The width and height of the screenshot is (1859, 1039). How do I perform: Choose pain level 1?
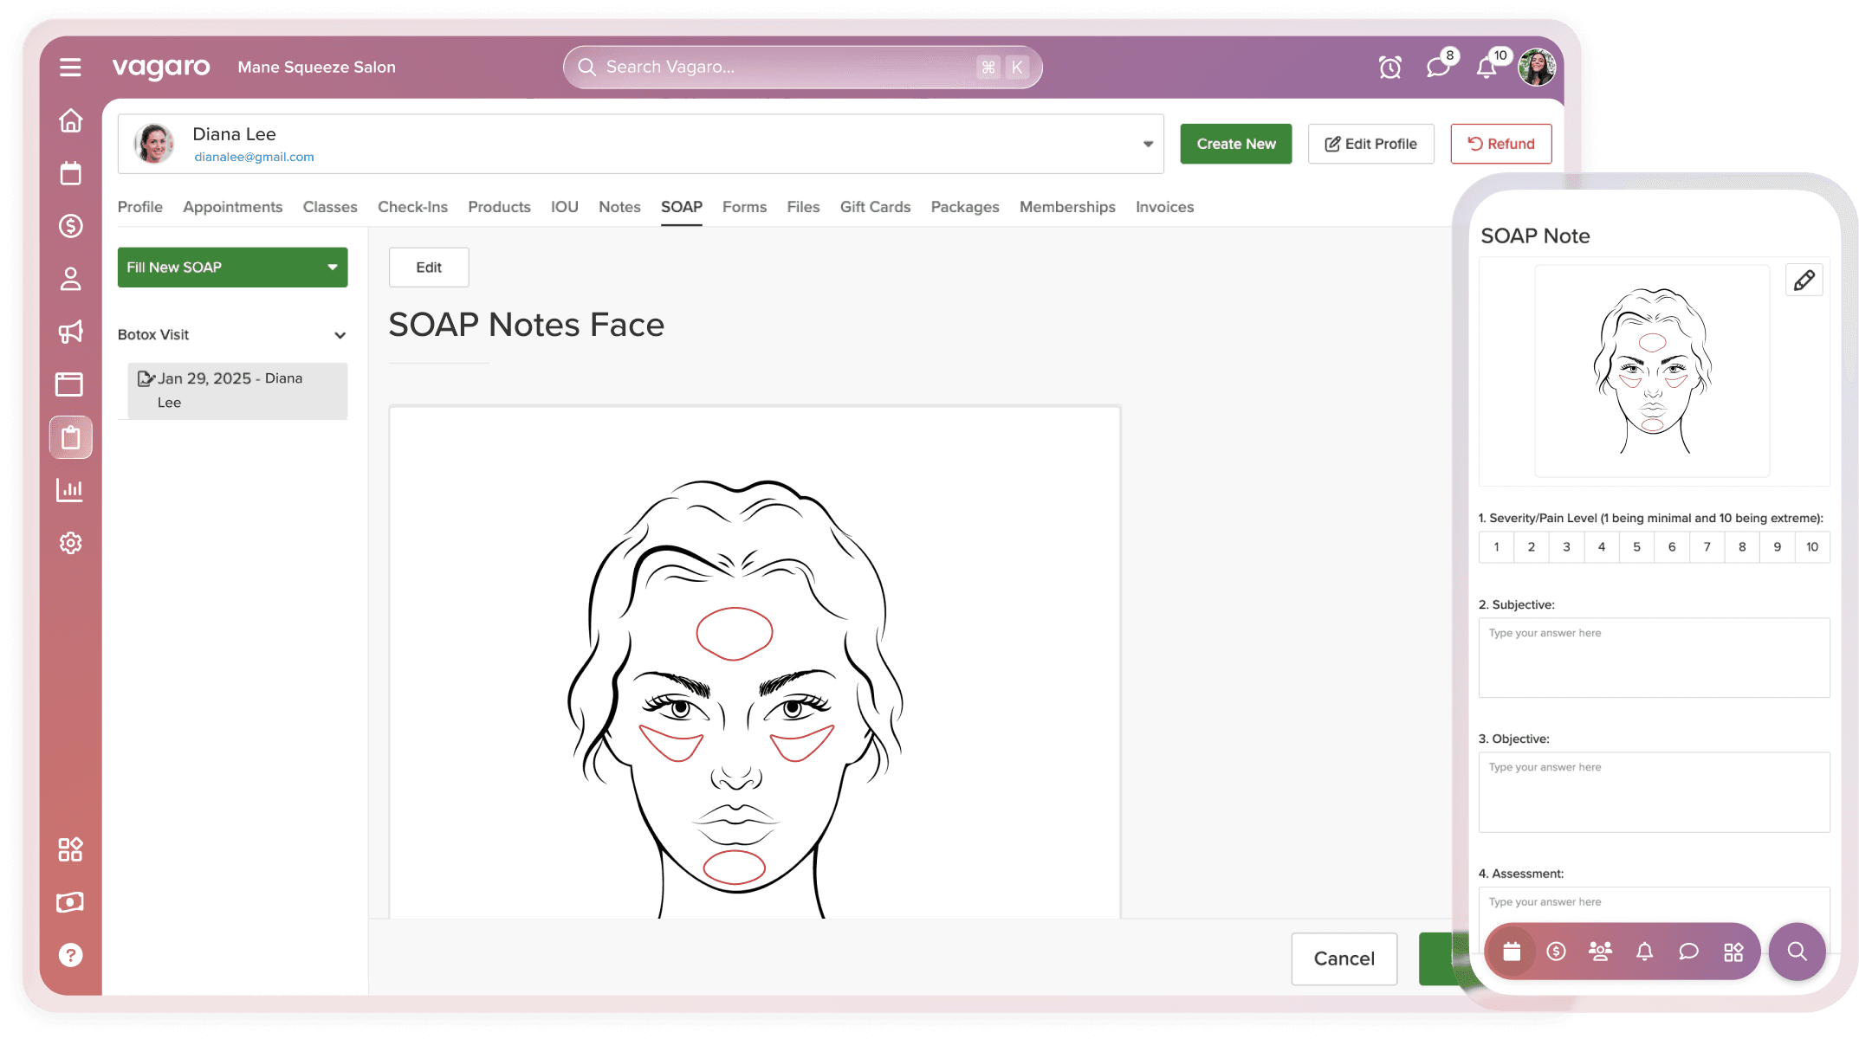(x=1496, y=547)
